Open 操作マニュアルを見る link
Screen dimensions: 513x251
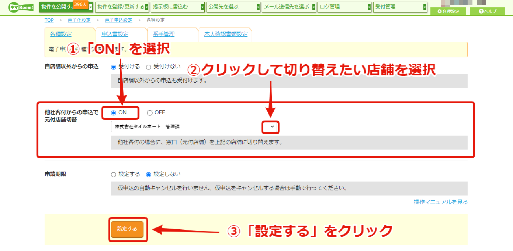pyautogui.click(x=441, y=202)
